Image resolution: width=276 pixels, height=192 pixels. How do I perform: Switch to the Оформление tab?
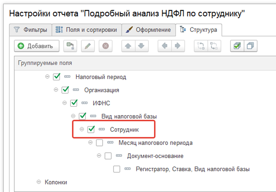tap(149, 30)
